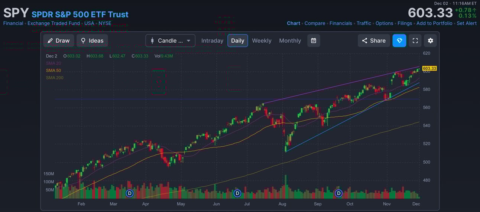Image resolution: width=480 pixels, height=212 pixels.
Task: Click the SMA 200 legend label
Action: [55, 78]
